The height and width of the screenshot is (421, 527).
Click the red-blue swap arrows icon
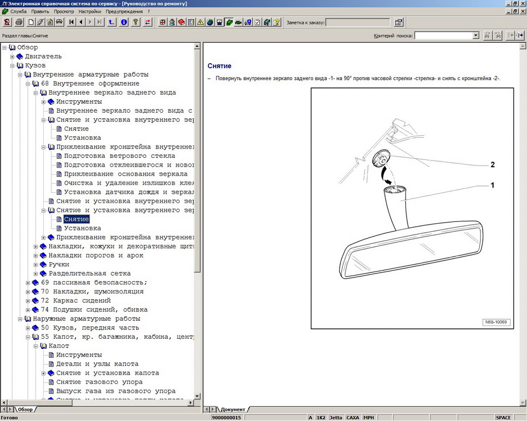pyautogui.click(x=148, y=23)
